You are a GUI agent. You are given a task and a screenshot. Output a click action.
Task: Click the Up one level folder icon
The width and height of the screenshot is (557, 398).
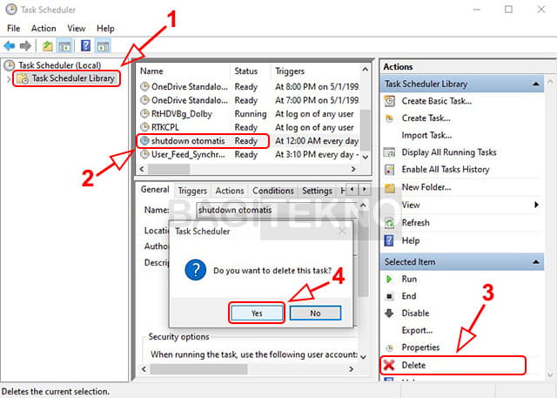pos(46,45)
